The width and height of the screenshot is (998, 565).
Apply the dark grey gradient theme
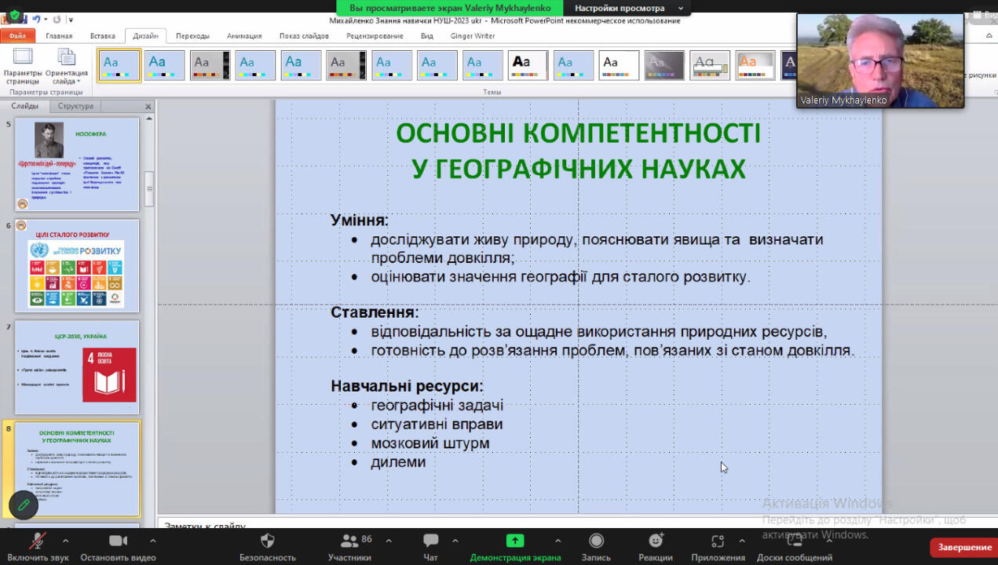[x=664, y=65]
